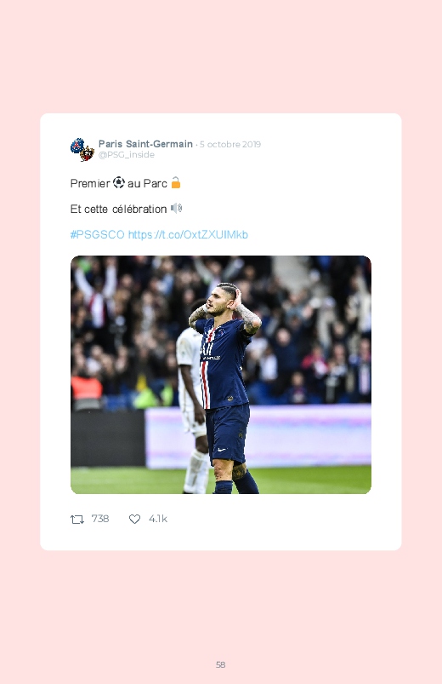This screenshot has width=442, height=684.
Task: Open the #PSGSCO hashtag
Action: (x=98, y=235)
